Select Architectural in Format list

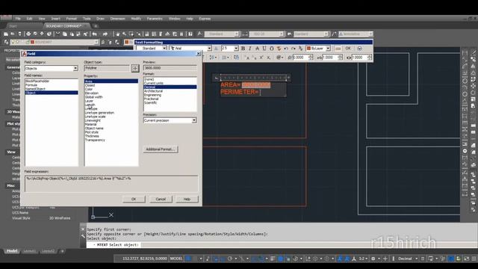click(153, 91)
